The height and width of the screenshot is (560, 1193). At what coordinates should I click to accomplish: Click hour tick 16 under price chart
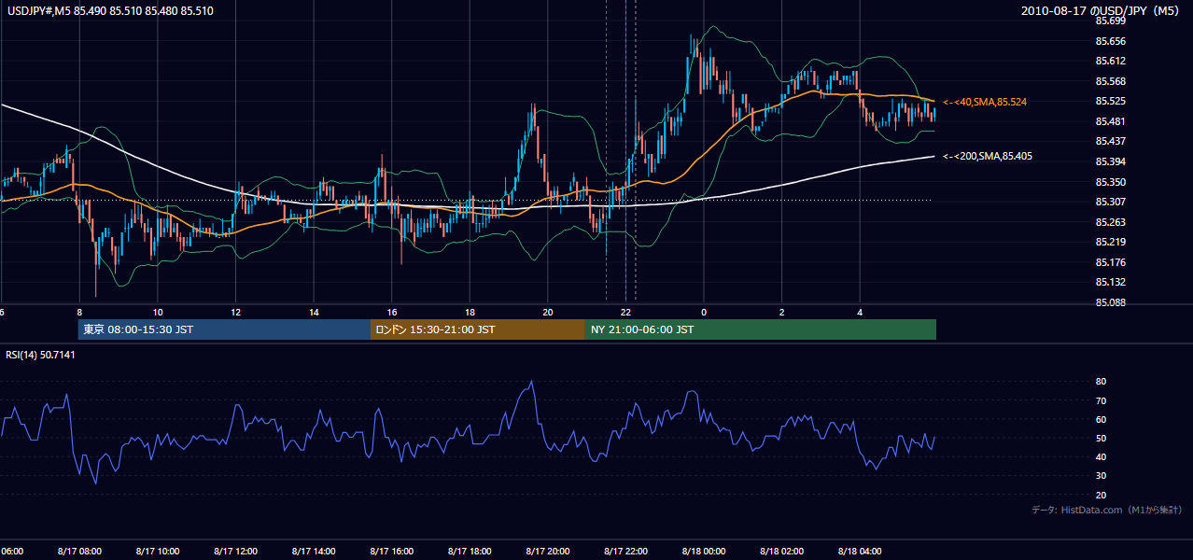pyautogui.click(x=392, y=313)
